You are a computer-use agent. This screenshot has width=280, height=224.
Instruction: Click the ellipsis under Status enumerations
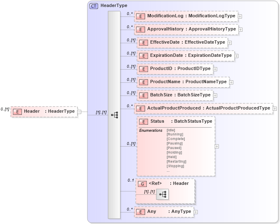(x=168, y=171)
